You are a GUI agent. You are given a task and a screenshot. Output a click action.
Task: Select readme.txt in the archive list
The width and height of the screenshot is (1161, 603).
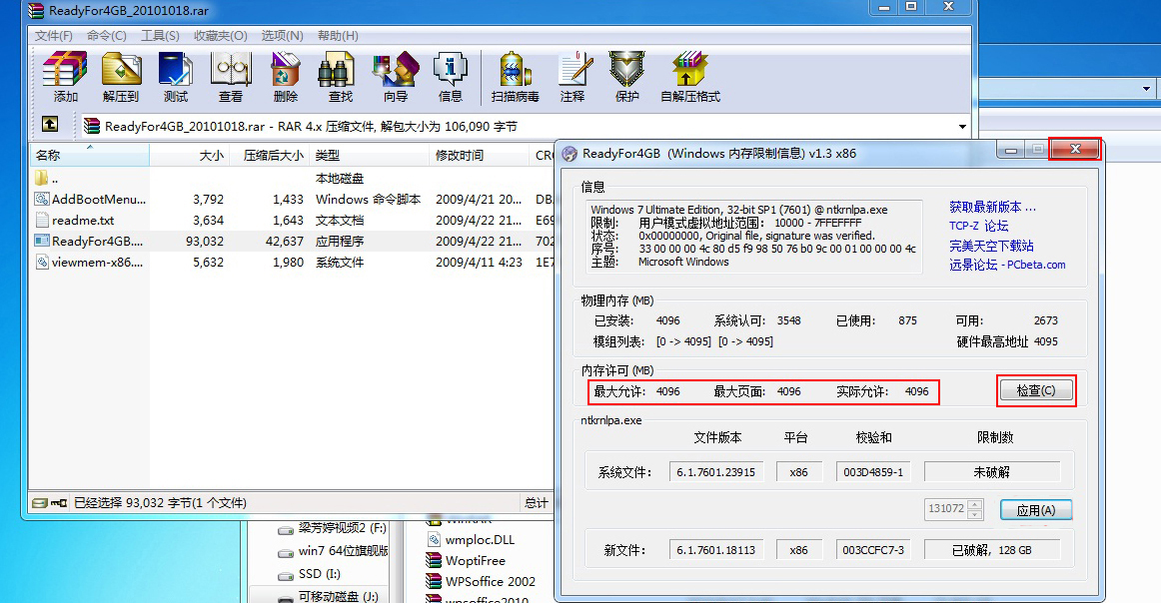(83, 221)
